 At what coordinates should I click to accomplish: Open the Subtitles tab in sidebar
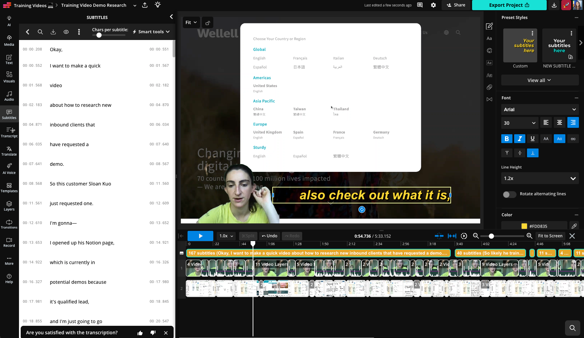[9, 114]
